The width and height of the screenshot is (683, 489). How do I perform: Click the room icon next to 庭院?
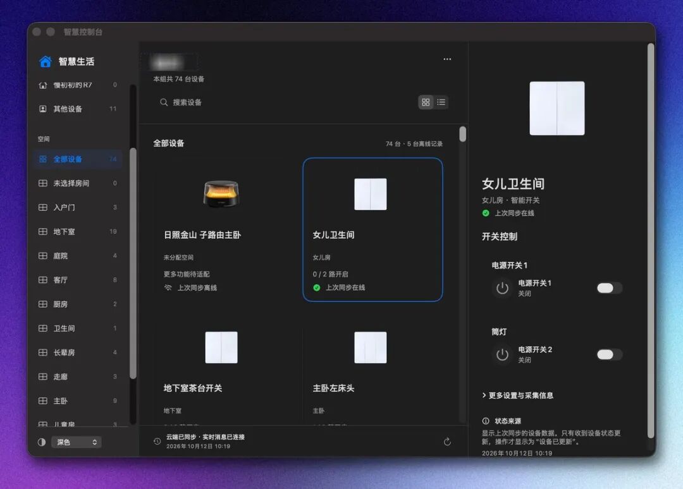(43, 256)
